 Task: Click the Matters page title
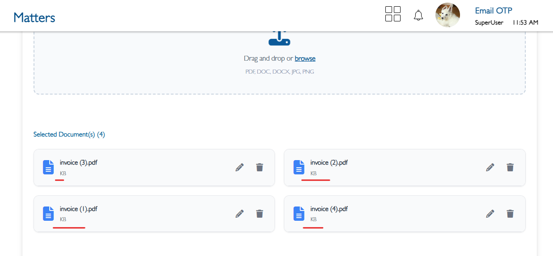34,17
